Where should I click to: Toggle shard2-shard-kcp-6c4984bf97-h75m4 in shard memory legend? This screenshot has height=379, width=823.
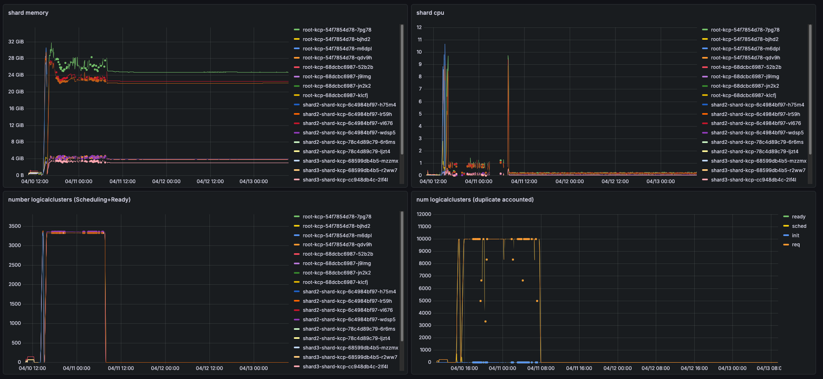[x=349, y=105]
